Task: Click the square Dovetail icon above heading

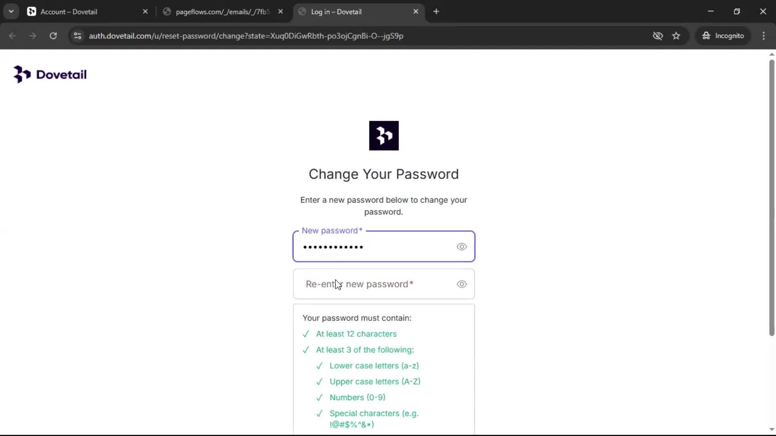Action: click(384, 136)
